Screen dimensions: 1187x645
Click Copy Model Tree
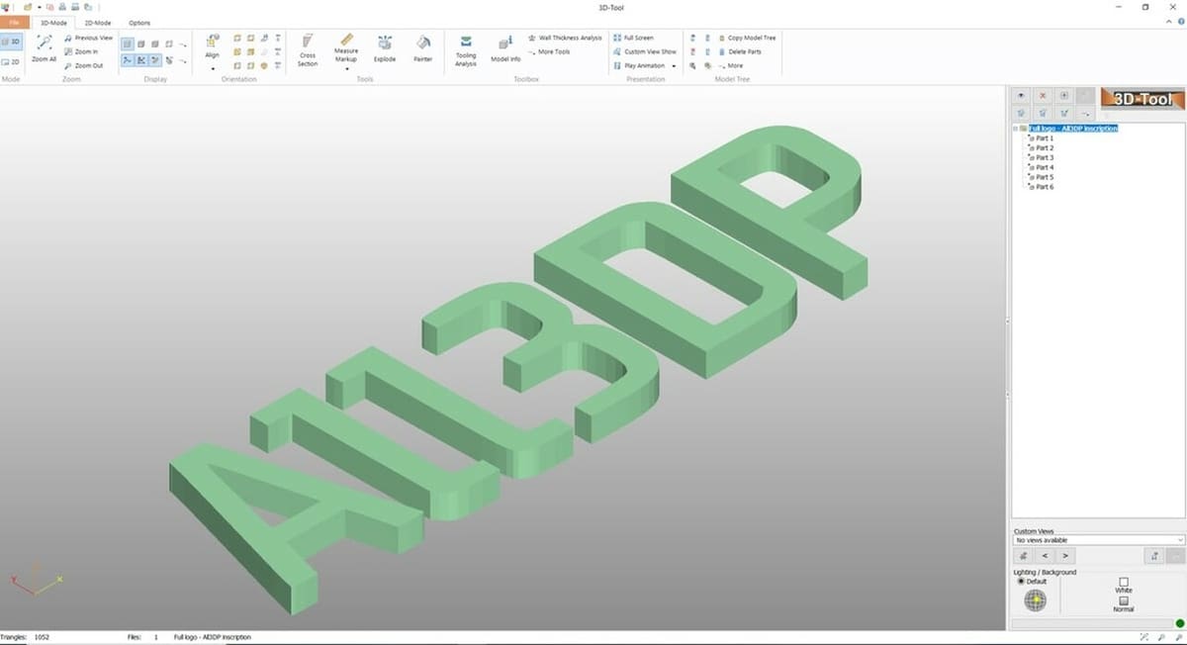click(x=747, y=38)
